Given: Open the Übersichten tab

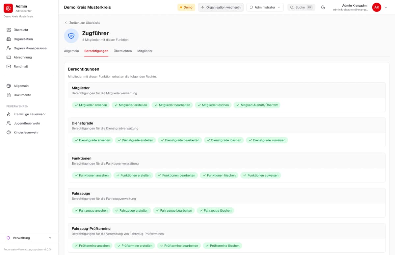Looking at the screenshot, I should click(123, 51).
